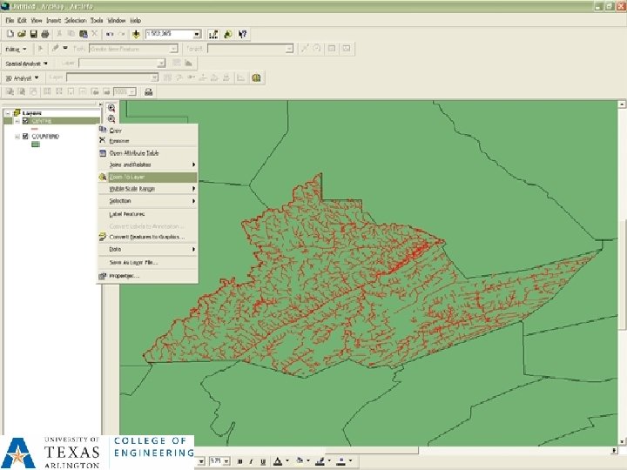The height and width of the screenshot is (470, 627).
Task: Click the Save icon in toolbar
Action: coord(32,34)
